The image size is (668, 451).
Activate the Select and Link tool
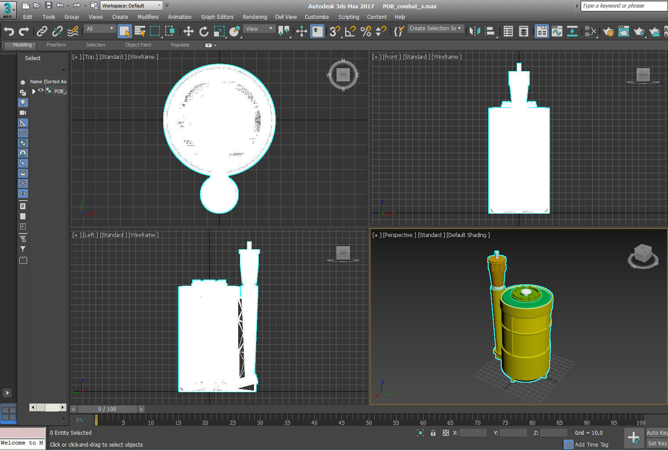(42, 31)
